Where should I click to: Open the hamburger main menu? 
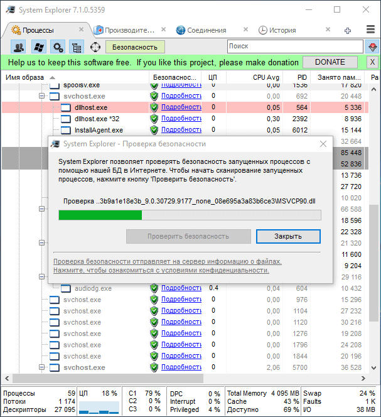click(x=370, y=30)
